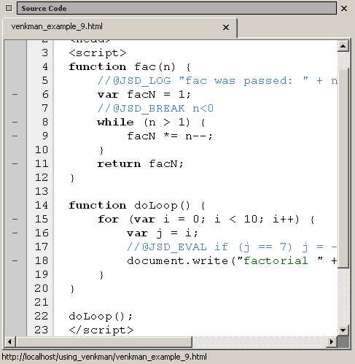
Task: Click the document.write statement
Action: [232, 261]
